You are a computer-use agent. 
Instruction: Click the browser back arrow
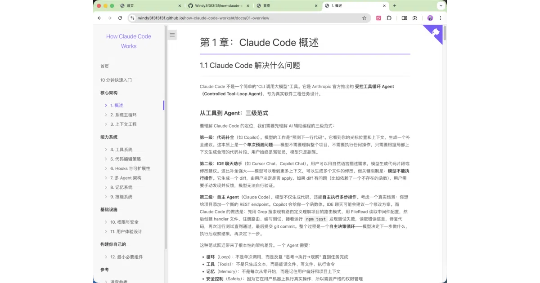pos(99,18)
